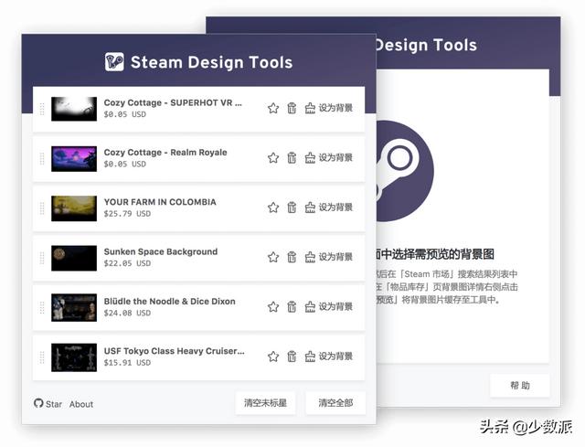Remove USF Tokyo Class Heavy Cruiser item
Viewport: 585px width, 447px height.
292,356
